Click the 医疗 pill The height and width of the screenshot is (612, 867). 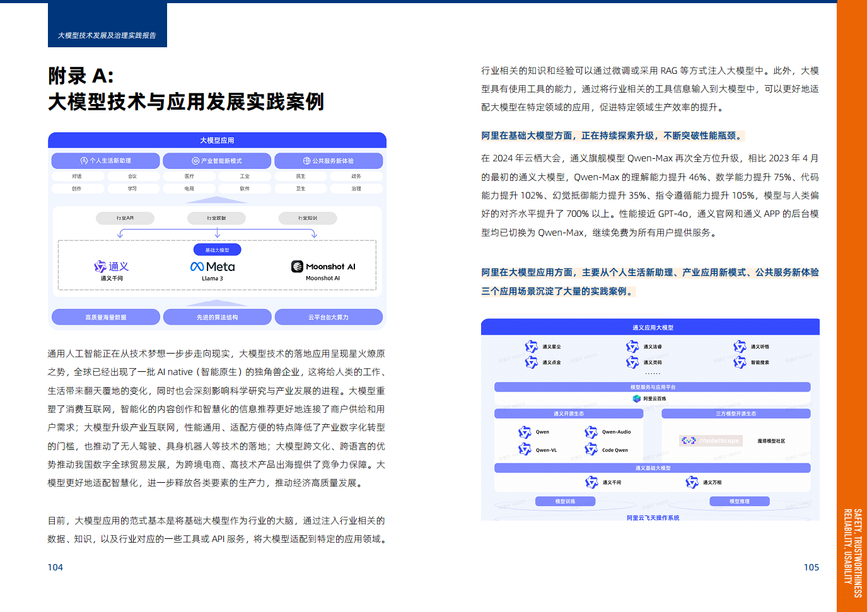(189, 176)
